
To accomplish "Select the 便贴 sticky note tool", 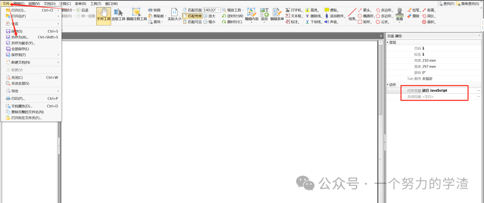I will [x=332, y=10].
